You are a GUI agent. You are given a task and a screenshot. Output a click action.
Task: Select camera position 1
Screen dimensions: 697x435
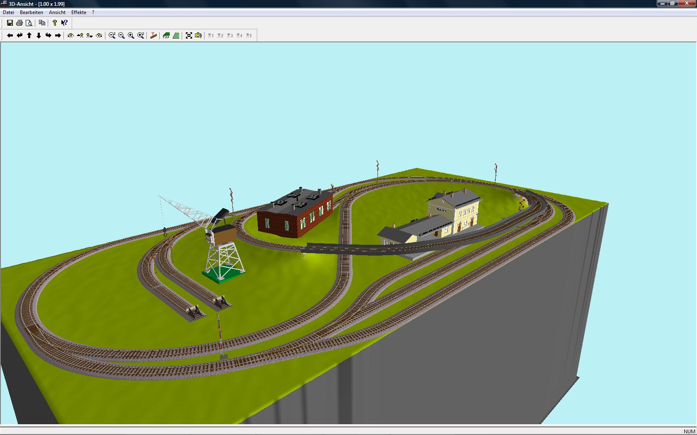pyautogui.click(x=211, y=36)
